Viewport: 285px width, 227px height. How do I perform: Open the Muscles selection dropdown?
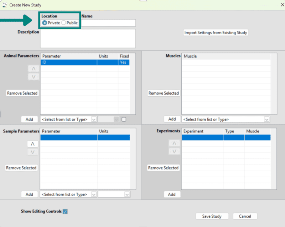pos(266,119)
